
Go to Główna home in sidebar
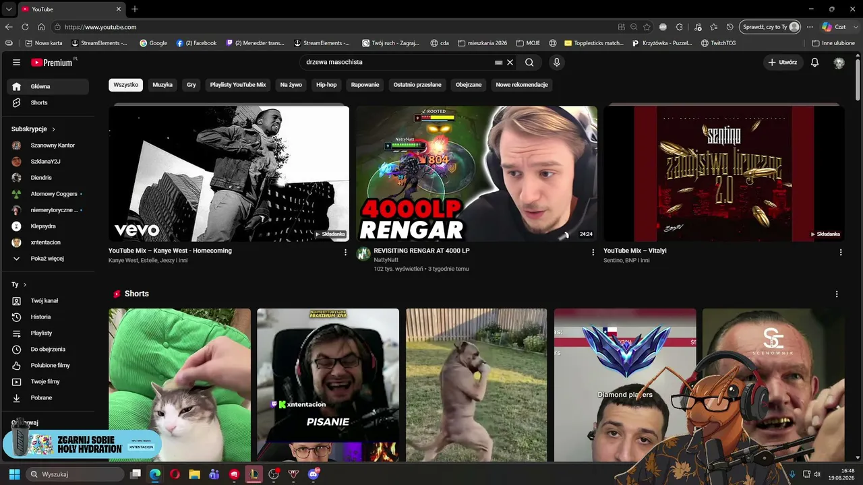(x=48, y=86)
